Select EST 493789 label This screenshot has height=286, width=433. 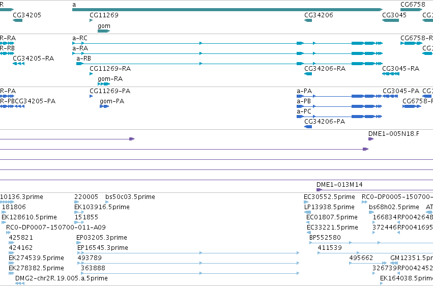tap(90, 258)
